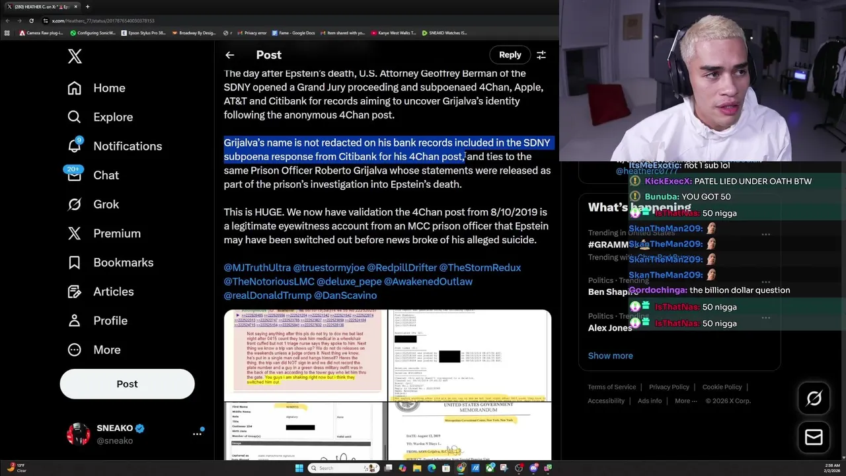Click the blue Post compose button

pos(127,384)
